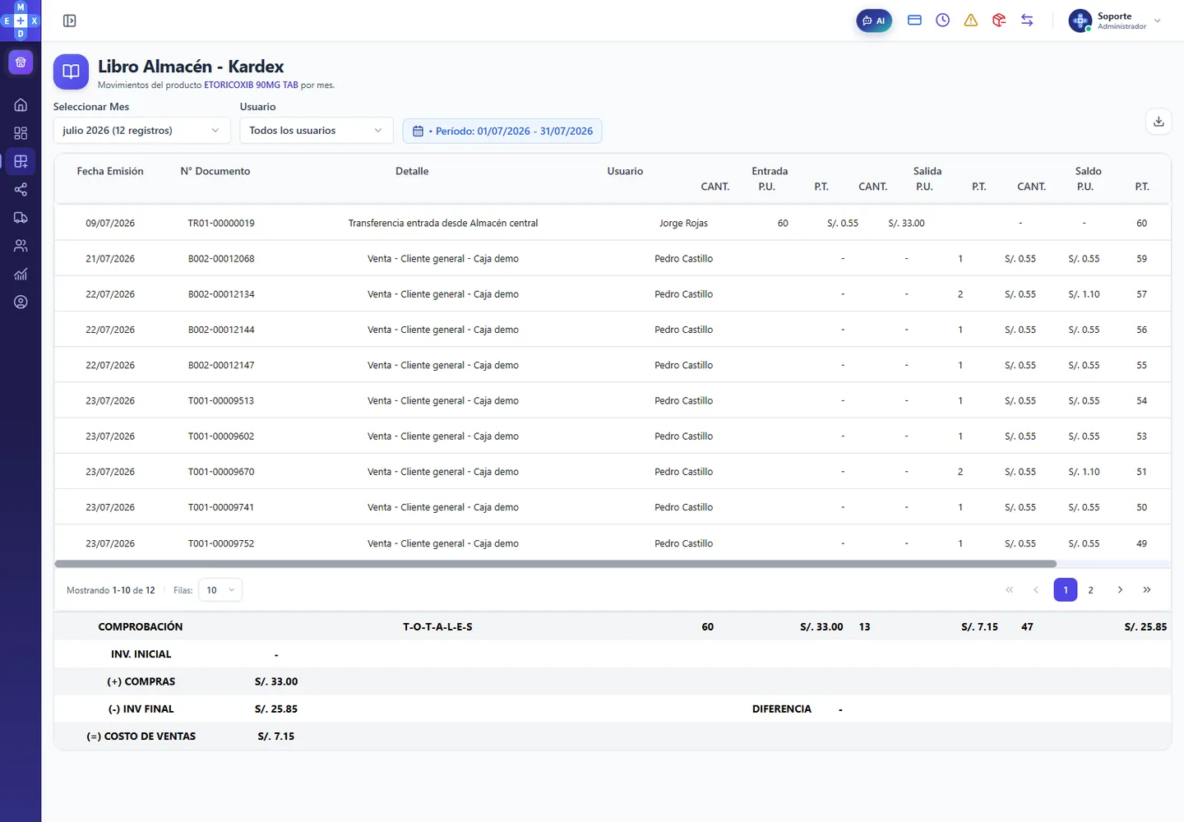Click document B002-00012068
The image size is (1184, 822).
coord(221,259)
